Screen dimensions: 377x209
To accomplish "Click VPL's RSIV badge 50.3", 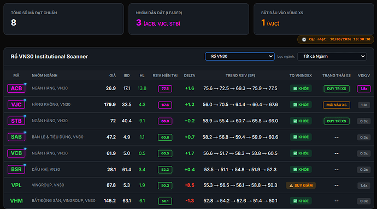I will [x=165, y=186].
